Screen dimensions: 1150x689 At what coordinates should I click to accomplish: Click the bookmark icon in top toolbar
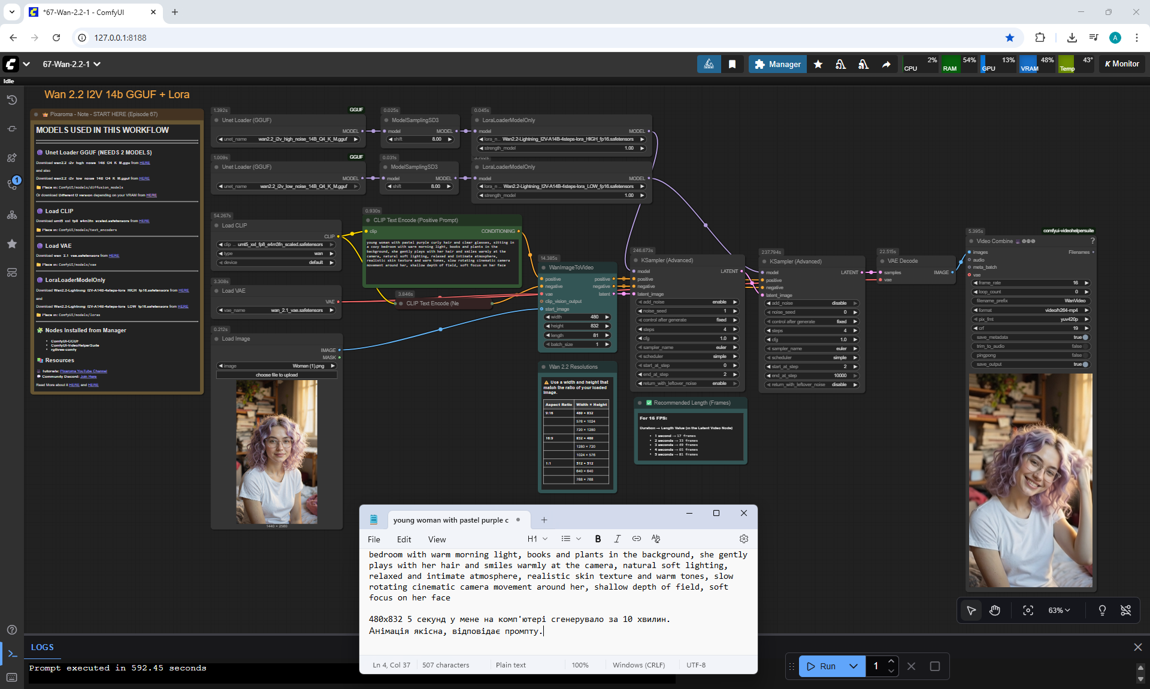pos(732,64)
